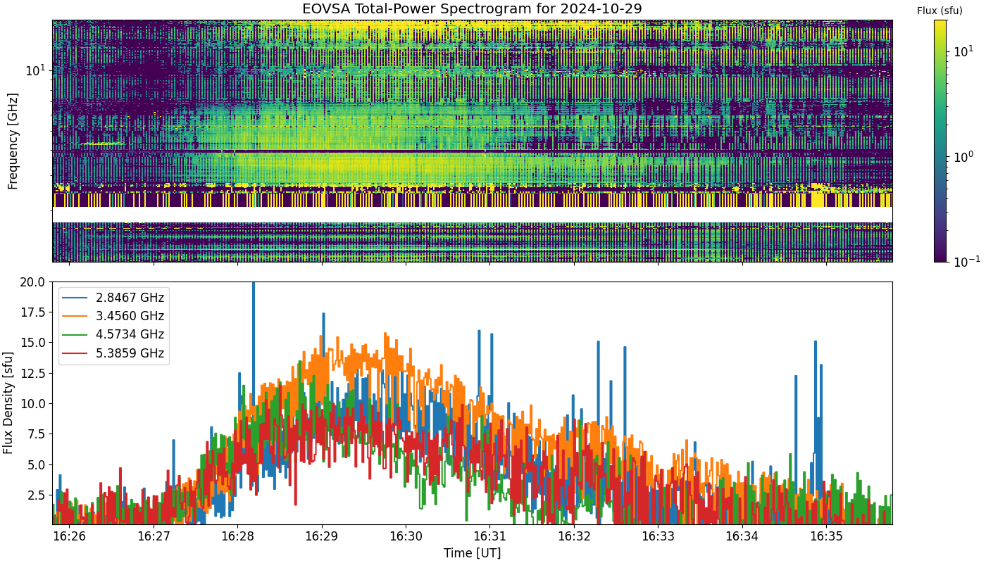Click the 16:26 time tick label

(x=69, y=536)
